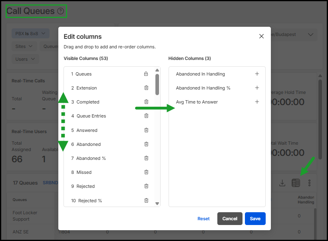Image resolution: width=328 pixels, height=241 pixels.
Task: Click the Abandoned In Handling % hidden label
Action: 203,88
